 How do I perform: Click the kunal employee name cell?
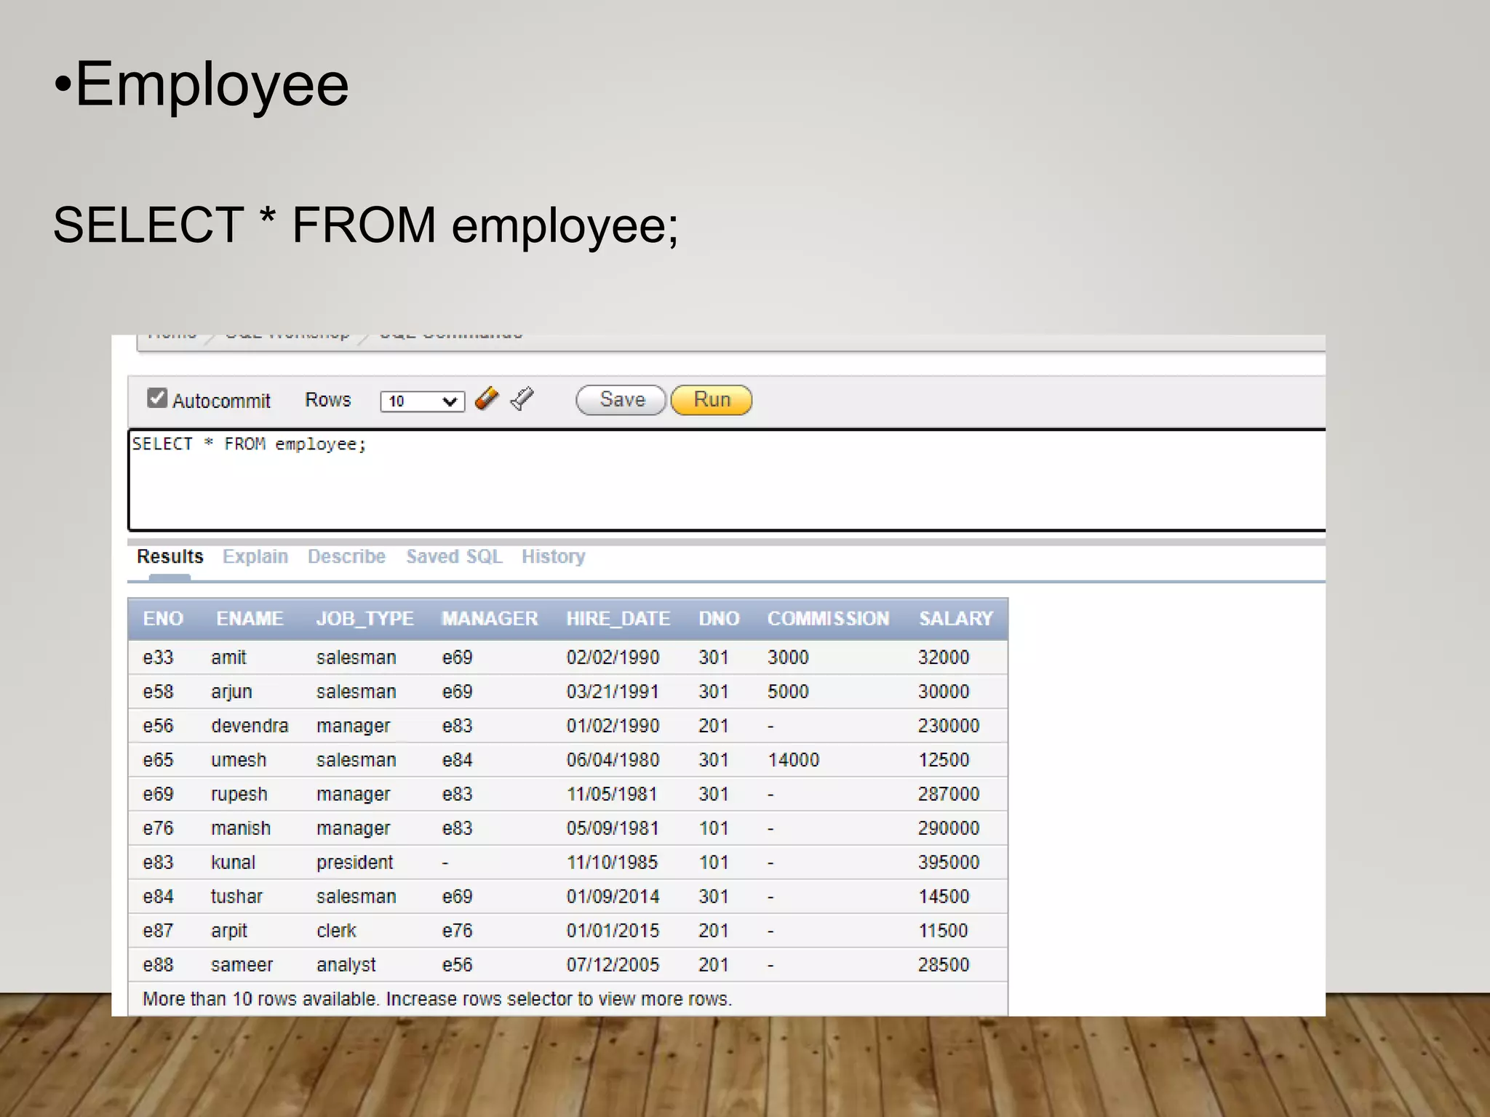233,862
